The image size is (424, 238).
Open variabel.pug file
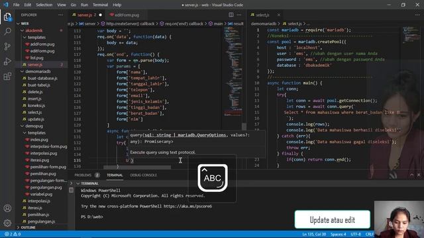[x=41, y=194]
